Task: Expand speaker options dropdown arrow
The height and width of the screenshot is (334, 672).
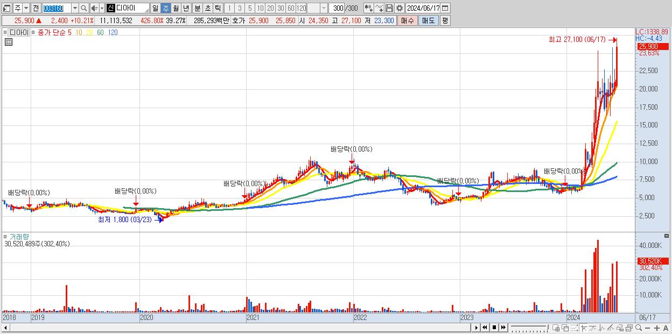Action: 102,8
